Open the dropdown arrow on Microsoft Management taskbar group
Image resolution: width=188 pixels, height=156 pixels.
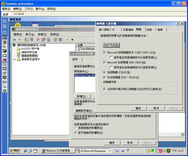tap(109, 151)
